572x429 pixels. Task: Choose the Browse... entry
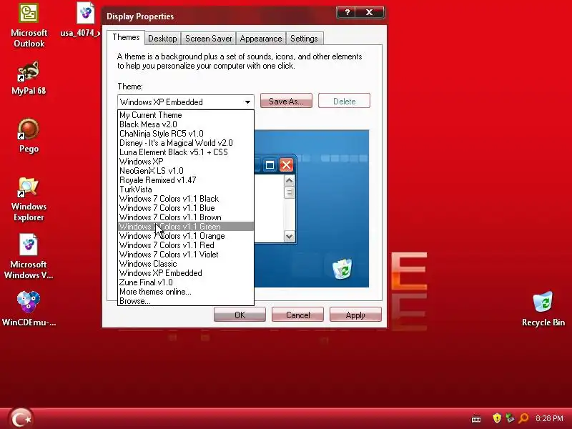[186, 301]
